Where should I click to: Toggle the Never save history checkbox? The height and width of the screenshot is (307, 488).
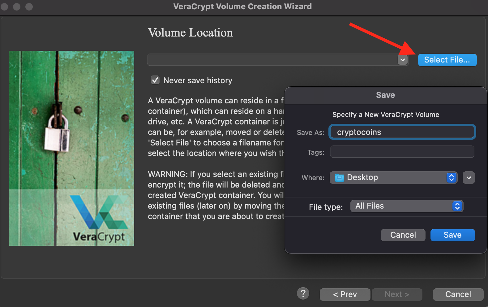pos(155,80)
